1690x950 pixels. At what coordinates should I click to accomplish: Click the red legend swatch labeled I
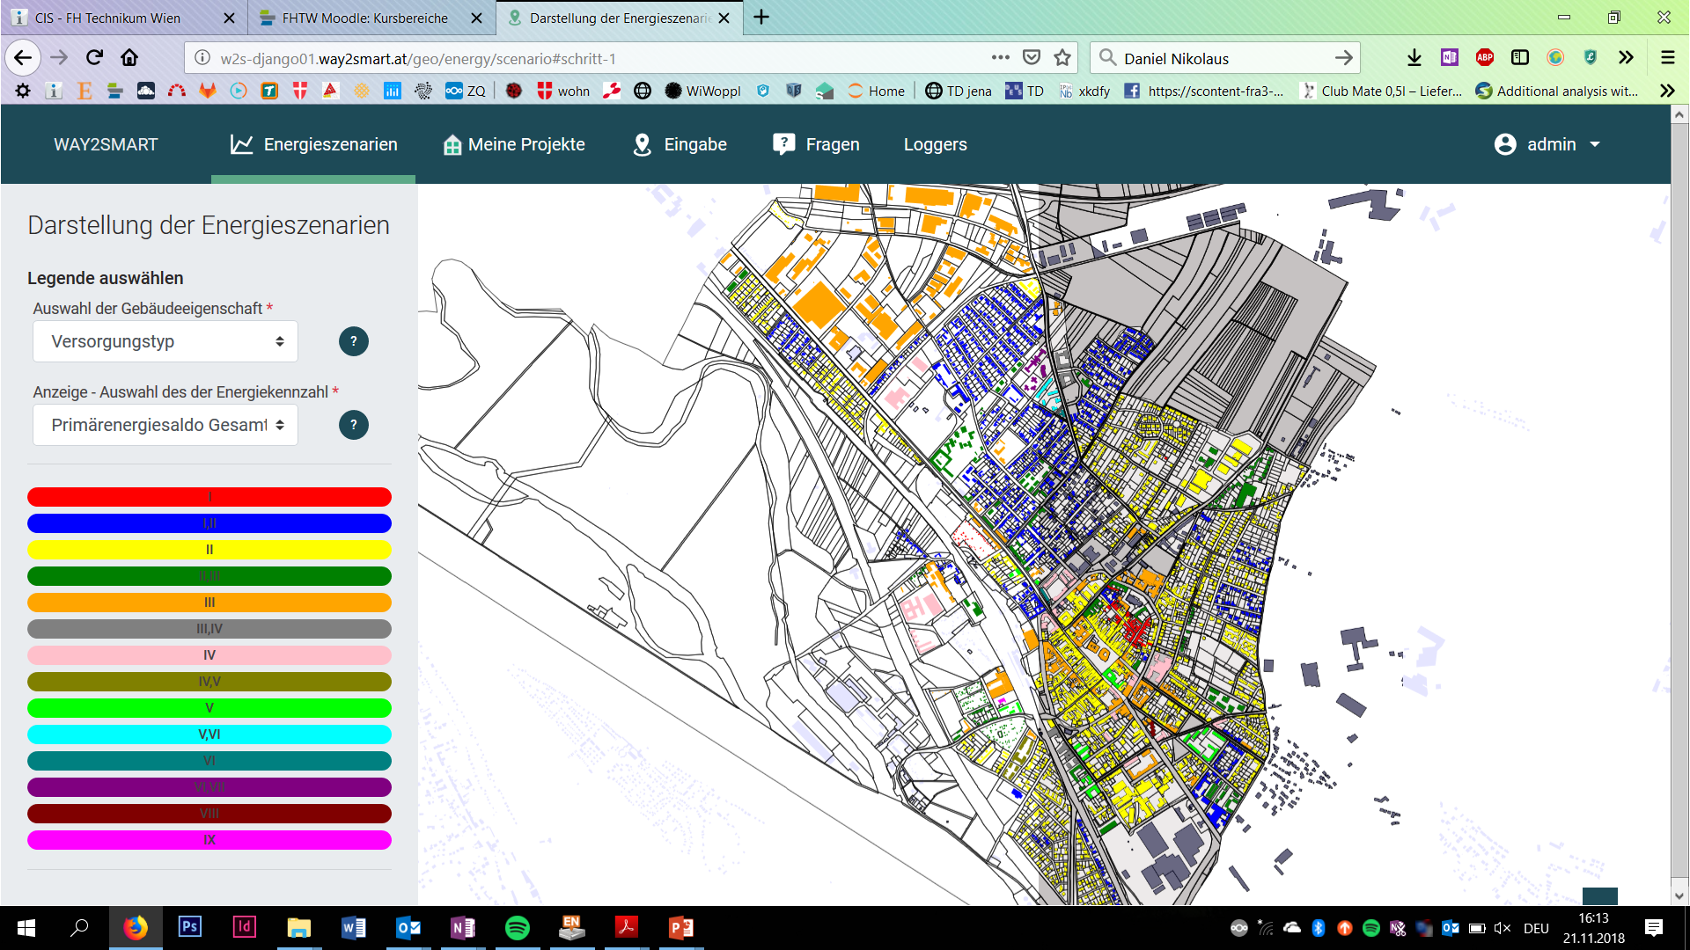point(209,497)
